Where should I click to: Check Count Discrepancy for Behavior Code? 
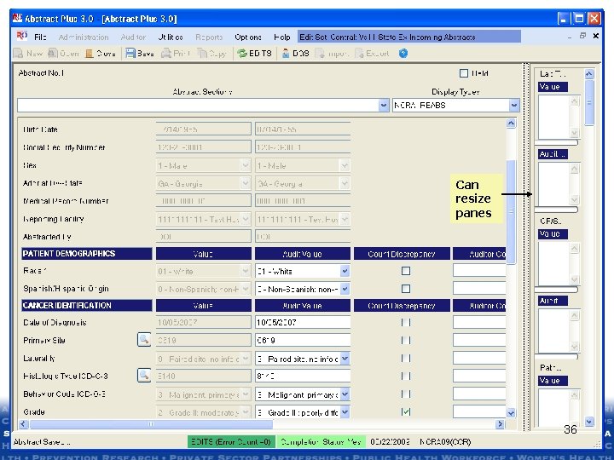(x=406, y=394)
